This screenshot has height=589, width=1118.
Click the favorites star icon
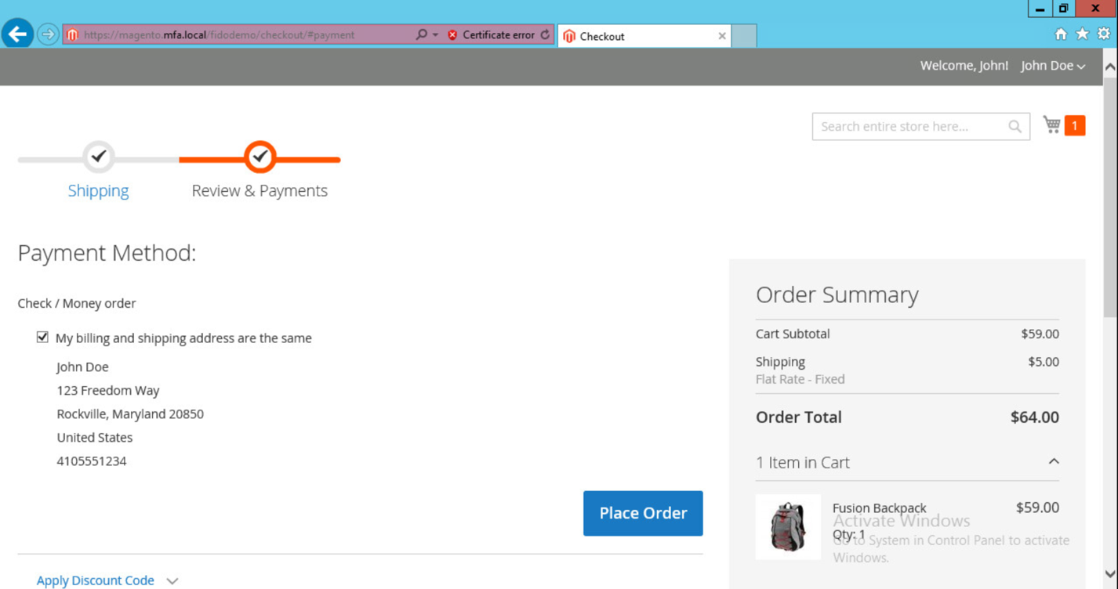[x=1082, y=34]
